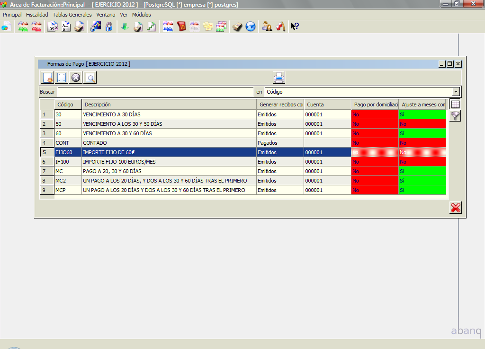Click the code cell 'IF100'
The width and height of the screenshot is (485, 349).
pos(68,162)
